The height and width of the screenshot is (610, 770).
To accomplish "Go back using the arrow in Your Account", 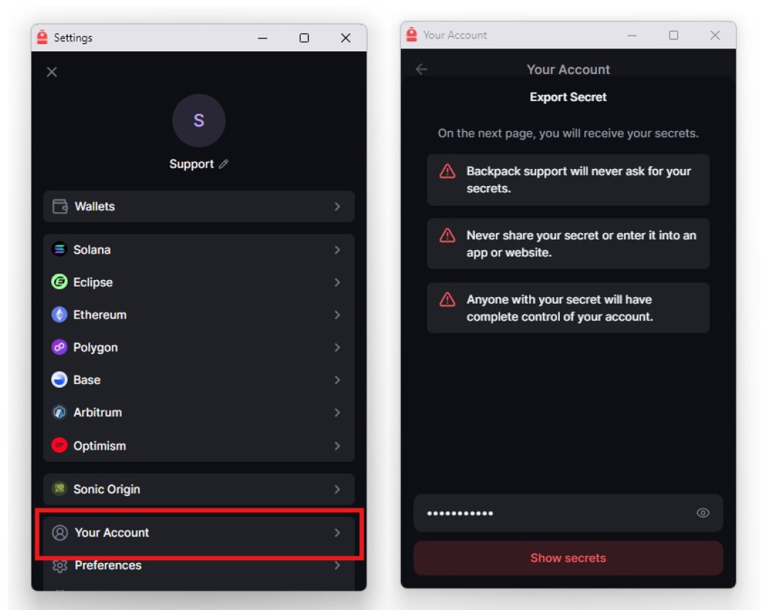I will pyautogui.click(x=420, y=69).
